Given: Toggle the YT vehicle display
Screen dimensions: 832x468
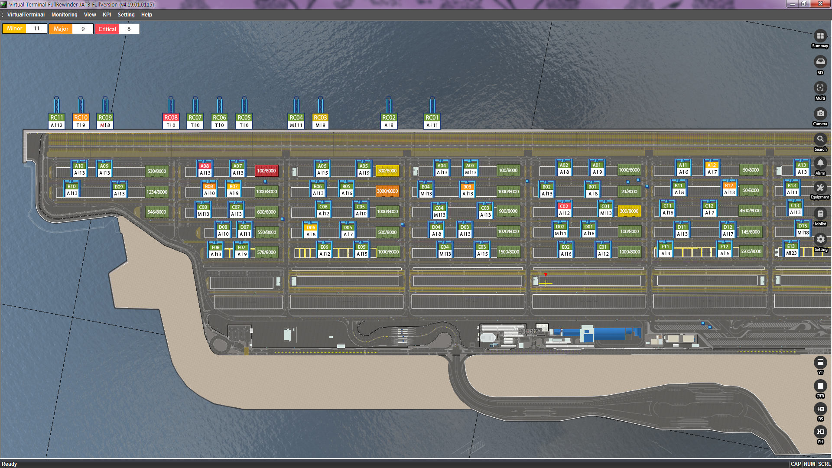Looking at the screenshot, I should point(820,362).
